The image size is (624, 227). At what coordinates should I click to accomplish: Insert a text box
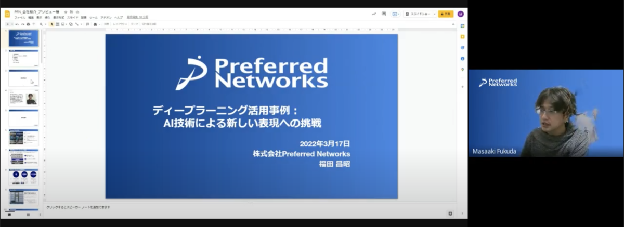pyautogui.click(x=57, y=24)
